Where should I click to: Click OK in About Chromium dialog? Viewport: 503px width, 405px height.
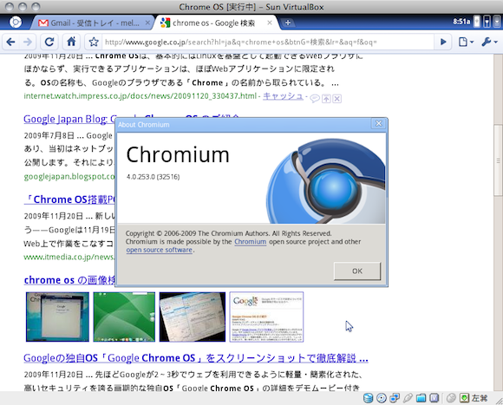point(357,271)
